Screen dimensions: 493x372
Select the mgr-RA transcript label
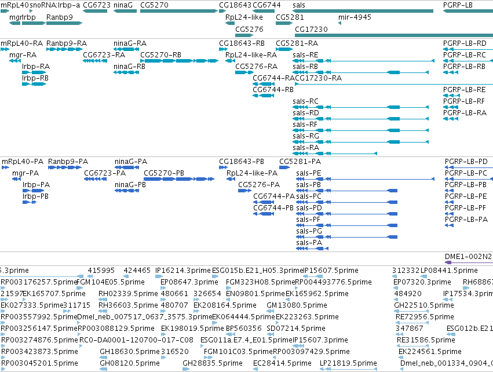coord(23,55)
